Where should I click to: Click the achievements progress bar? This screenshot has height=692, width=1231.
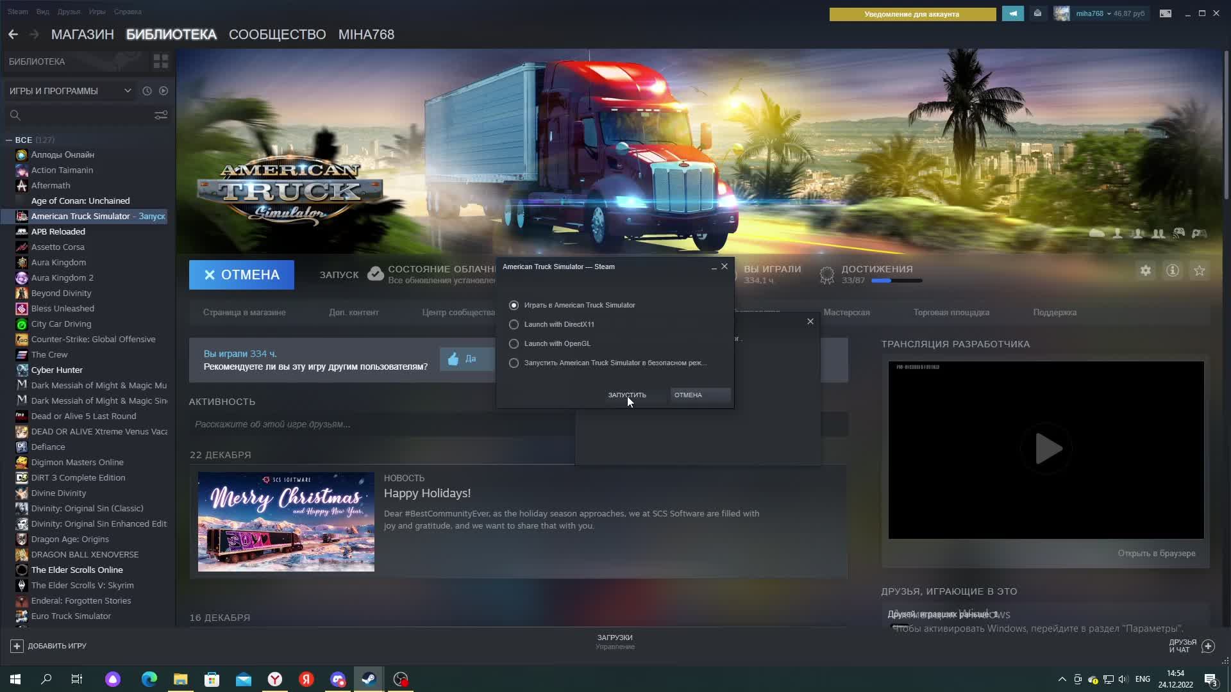click(x=896, y=281)
